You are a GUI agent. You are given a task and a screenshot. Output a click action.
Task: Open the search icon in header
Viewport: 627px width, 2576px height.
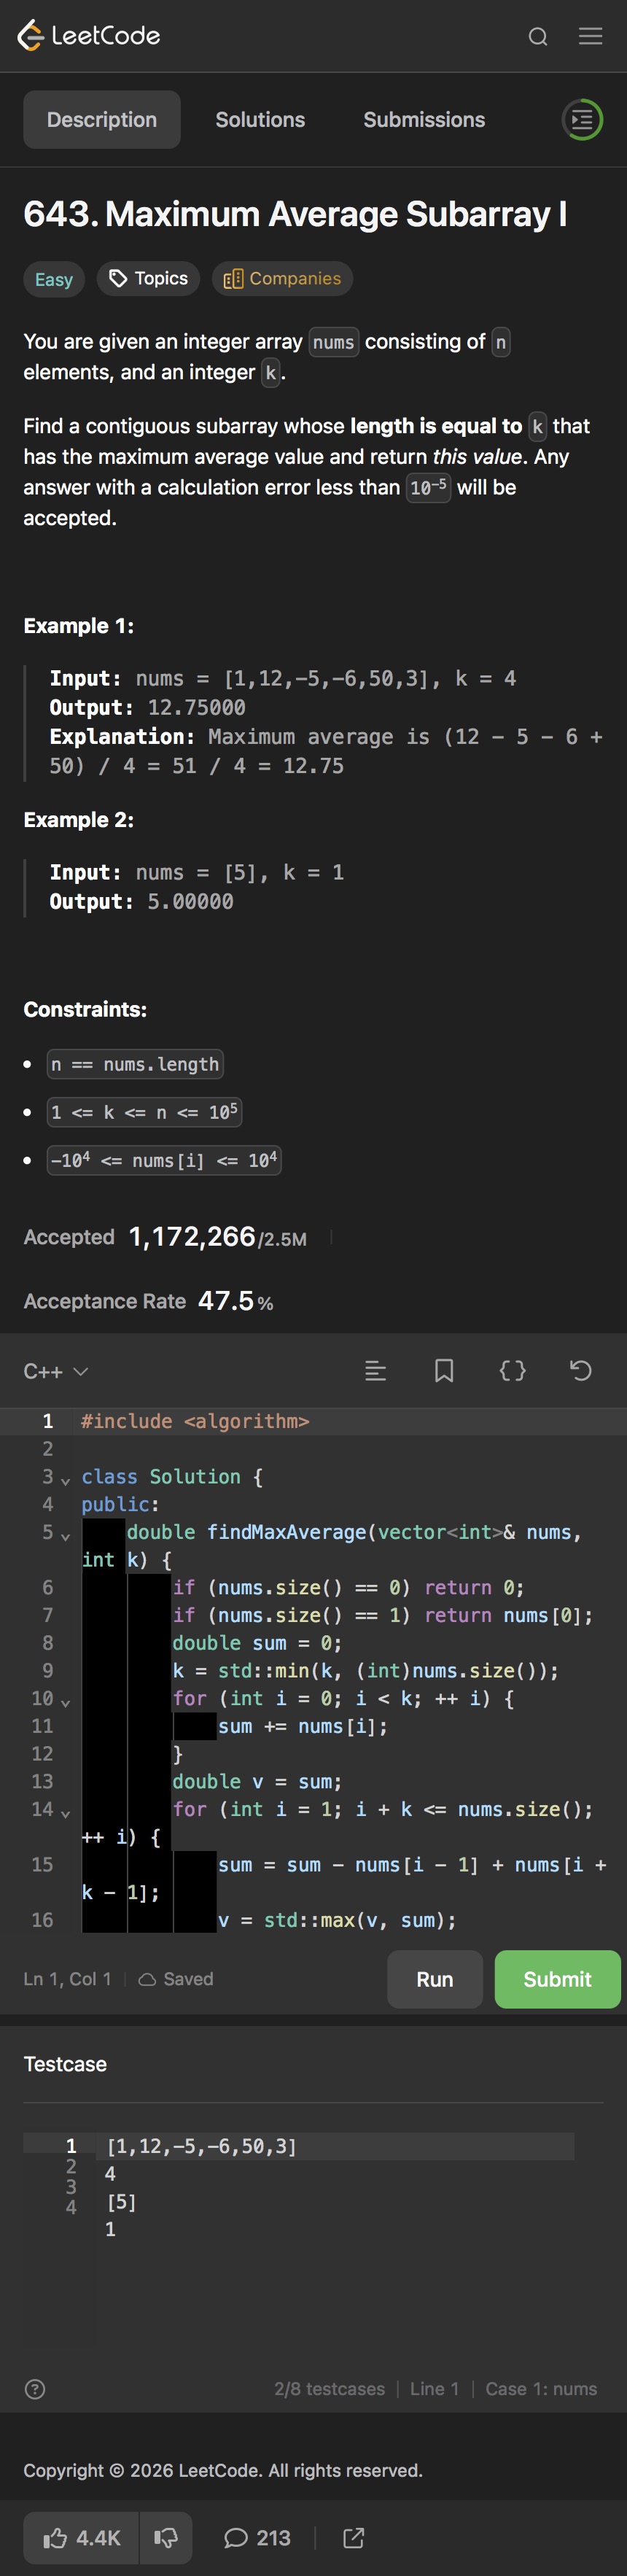[x=538, y=37]
